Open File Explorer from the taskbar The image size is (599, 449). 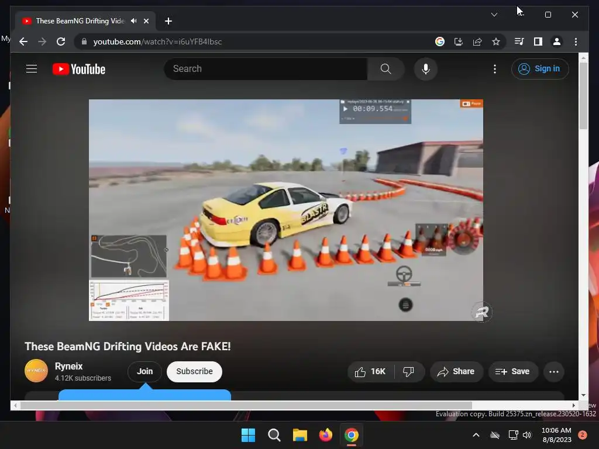click(x=300, y=435)
